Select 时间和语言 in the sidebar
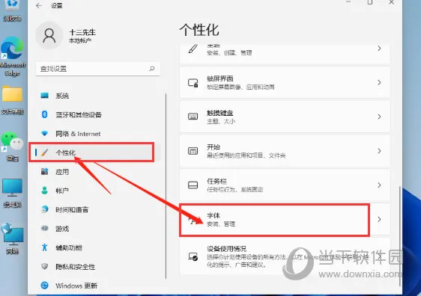This screenshot has width=421, height=296. pyautogui.click(x=97, y=209)
